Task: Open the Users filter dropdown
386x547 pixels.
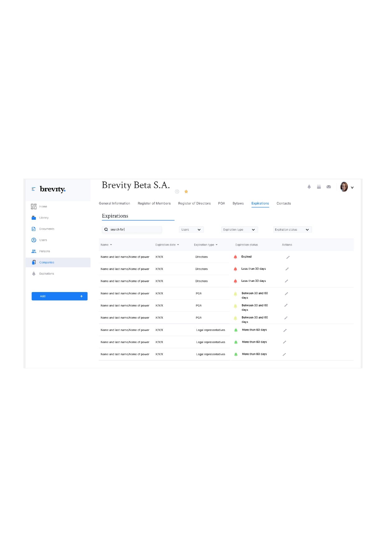Action: [x=191, y=230]
